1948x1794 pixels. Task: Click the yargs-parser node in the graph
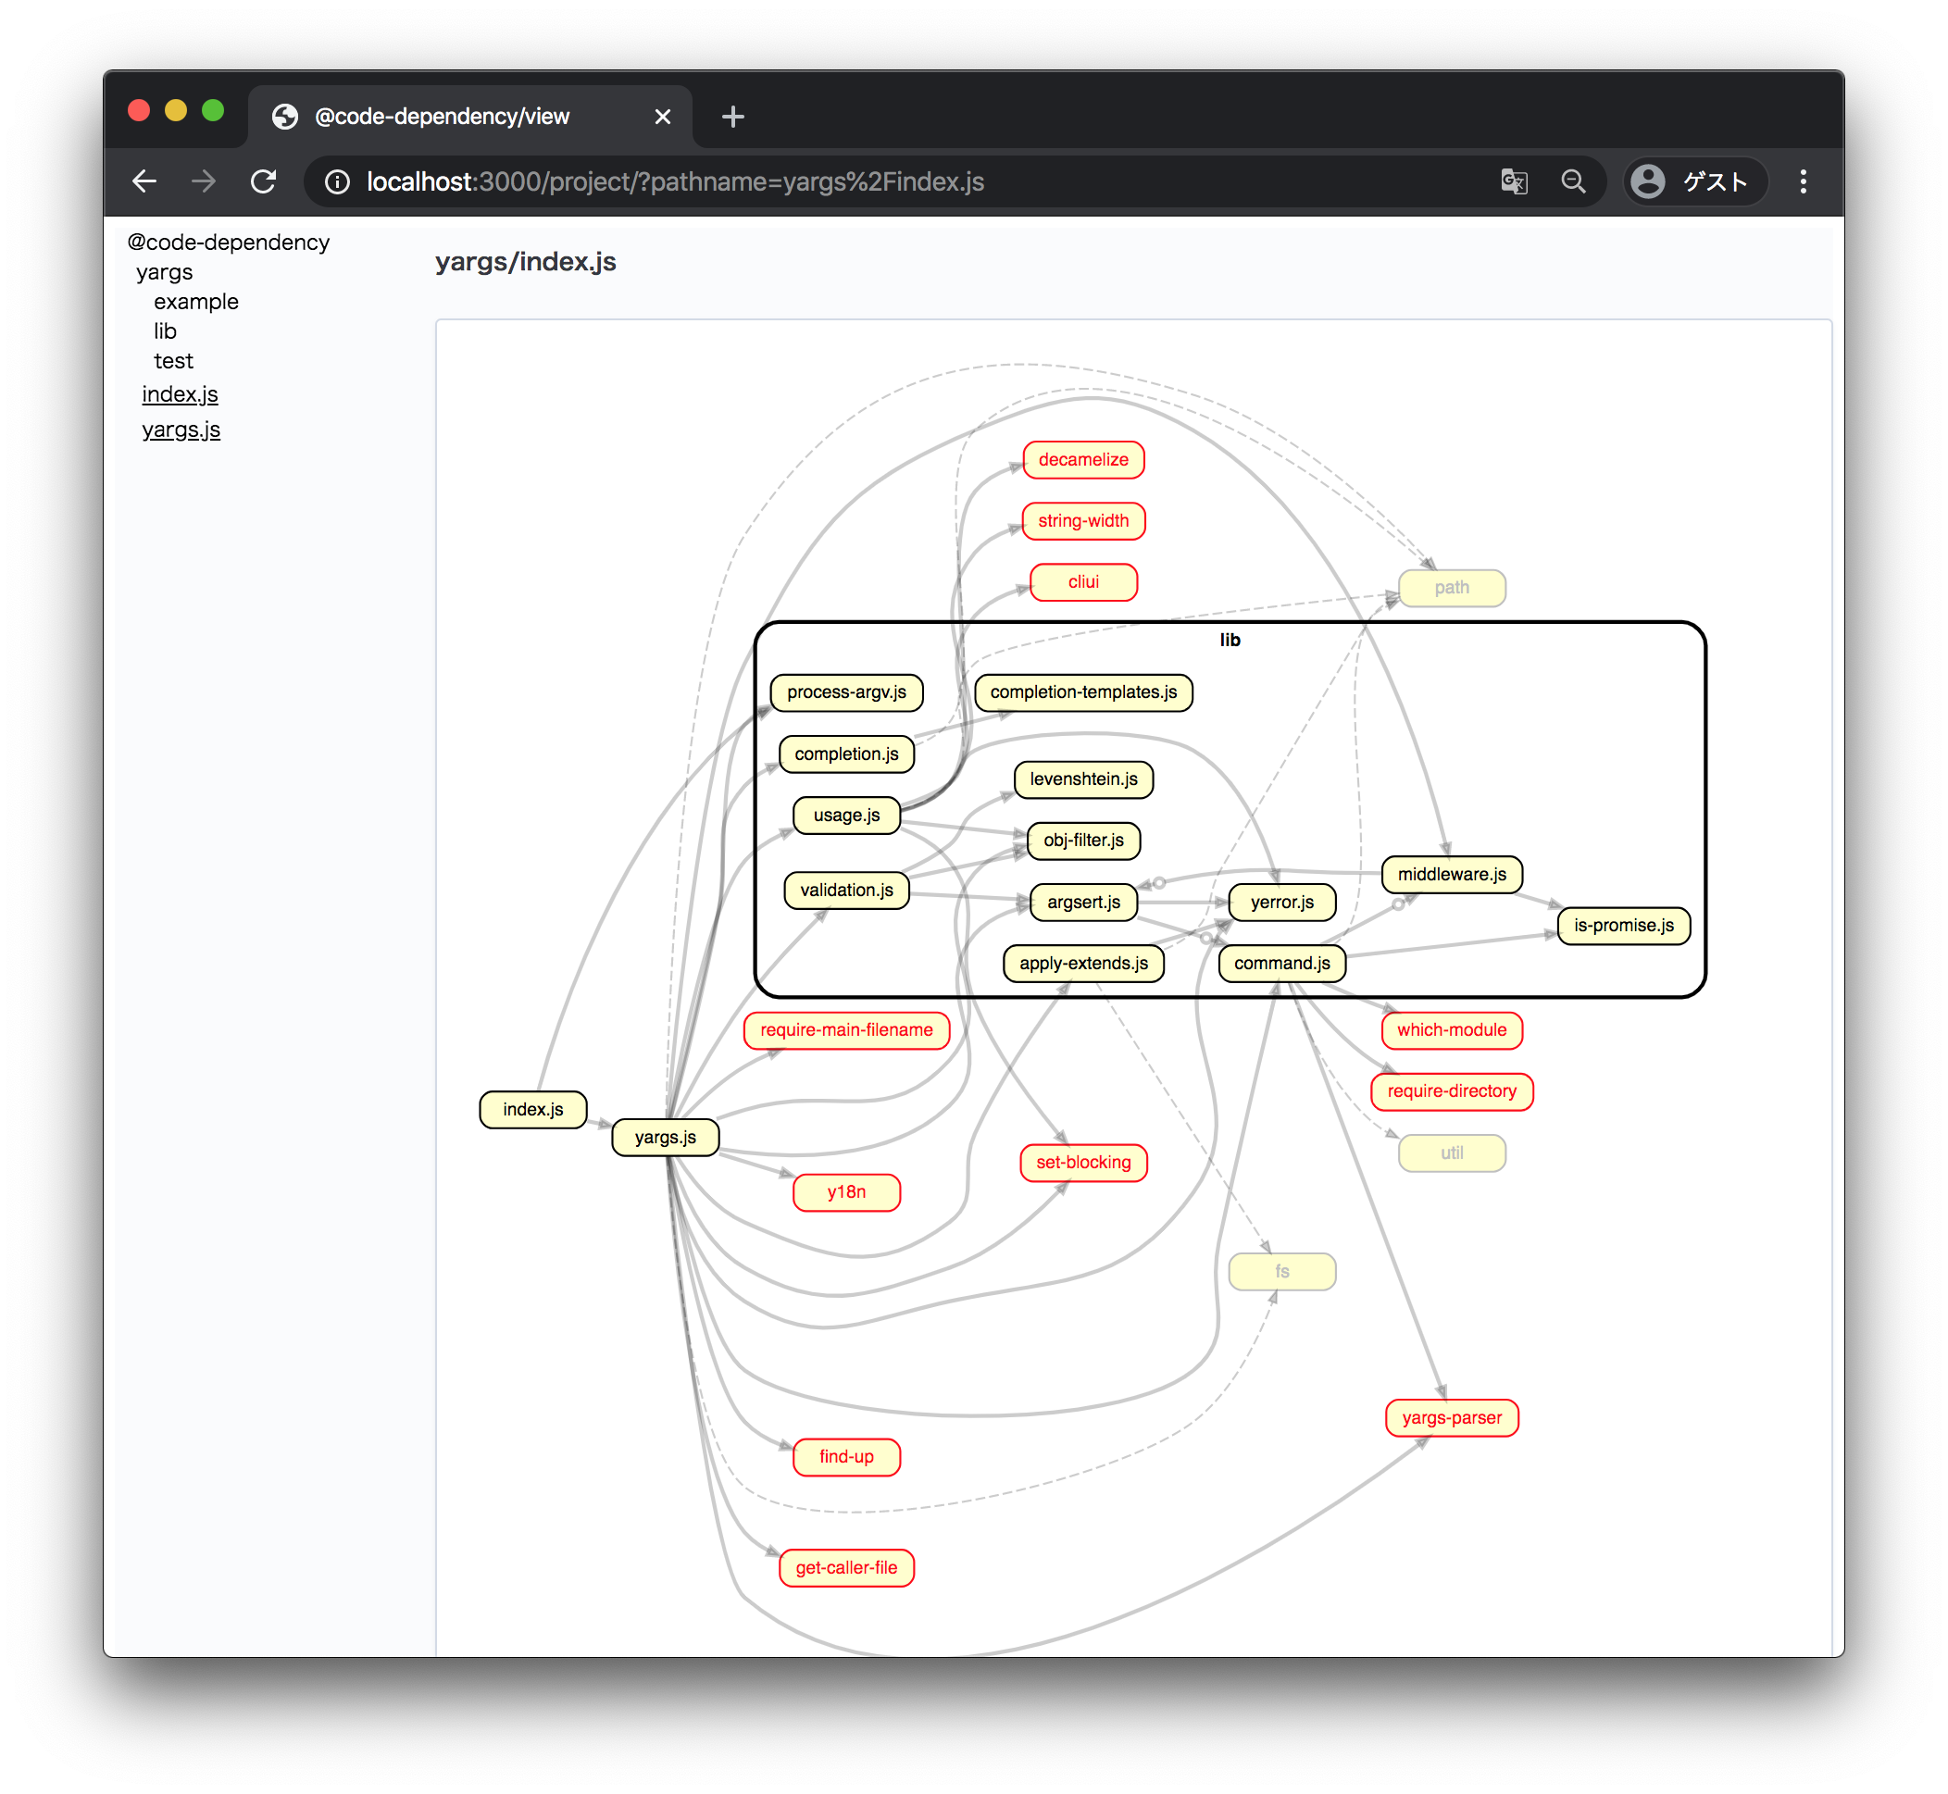point(1451,1417)
